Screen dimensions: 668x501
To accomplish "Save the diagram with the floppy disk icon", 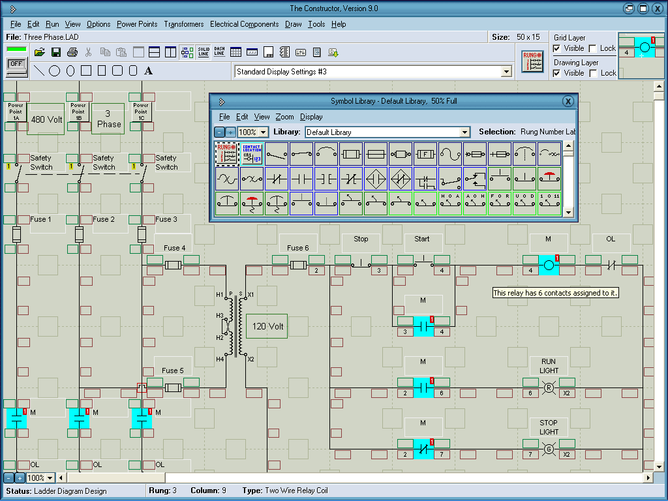I will pyautogui.click(x=56, y=52).
